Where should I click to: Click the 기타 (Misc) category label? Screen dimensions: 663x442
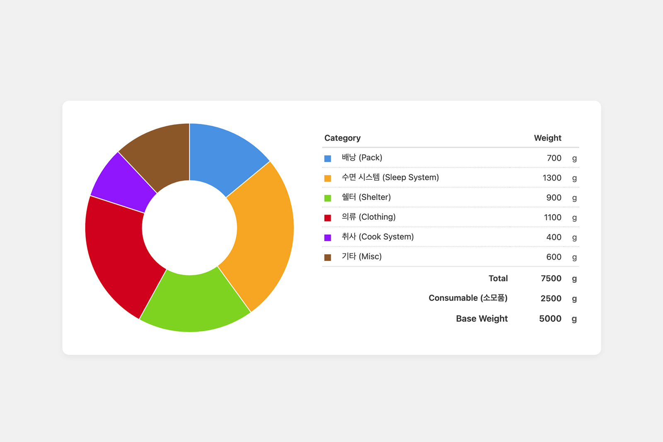point(361,257)
